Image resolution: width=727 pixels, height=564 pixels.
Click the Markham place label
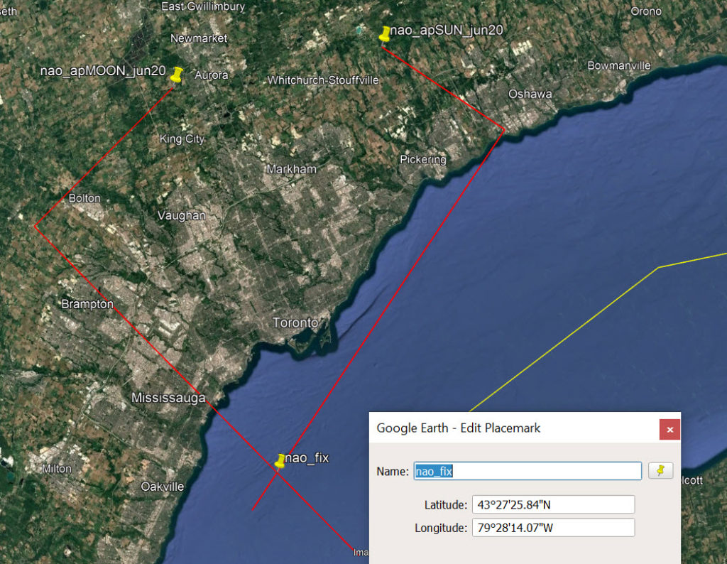pyautogui.click(x=291, y=170)
